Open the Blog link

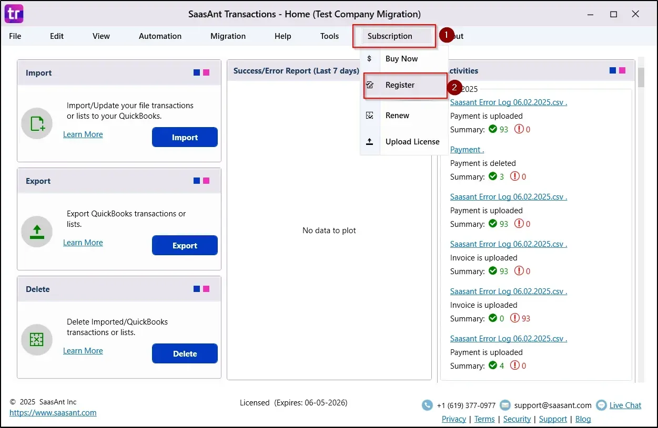(x=583, y=419)
